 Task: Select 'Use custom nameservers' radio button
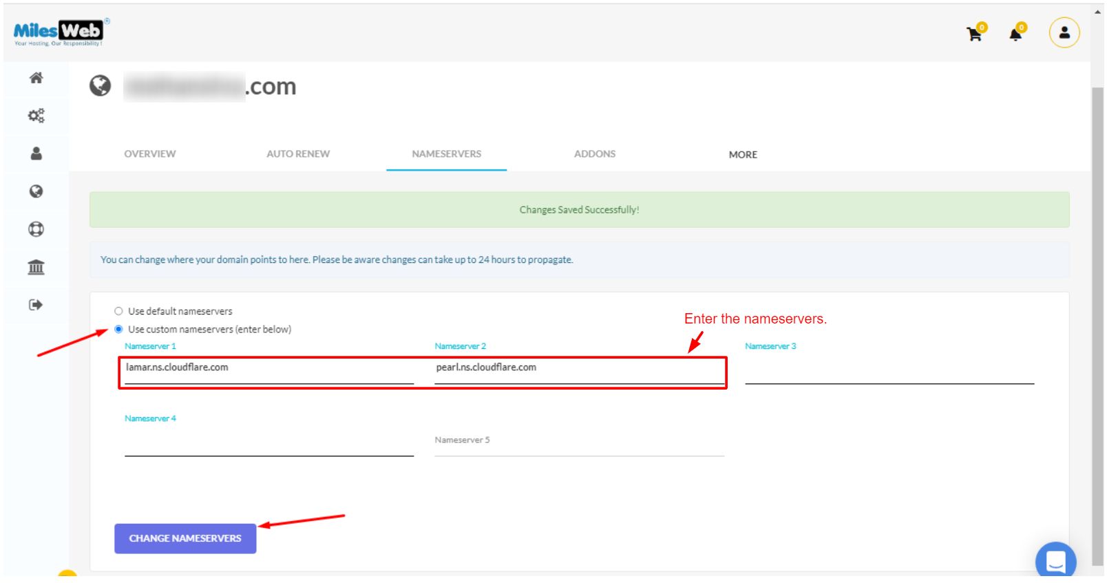click(x=118, y=329)
